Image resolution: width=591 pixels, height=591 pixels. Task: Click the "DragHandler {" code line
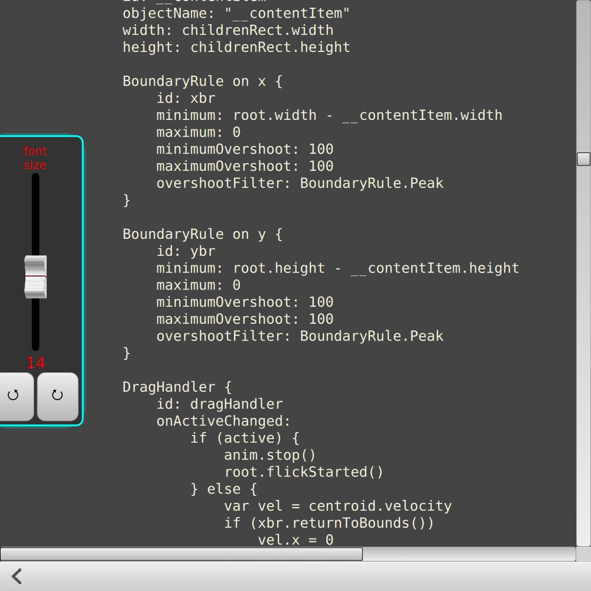(177, 387)
